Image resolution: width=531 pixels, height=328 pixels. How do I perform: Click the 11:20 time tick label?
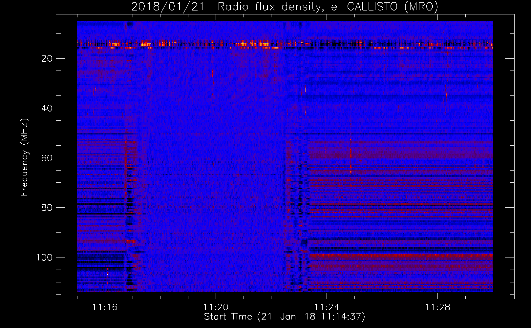pyautogui.click(x=216, y=307)
